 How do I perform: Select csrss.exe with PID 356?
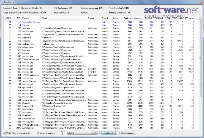pos(100,34)
